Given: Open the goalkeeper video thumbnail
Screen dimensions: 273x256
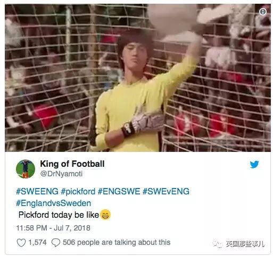Looking at the screenshot, I should pyautogui.click(x=138, y=78).
